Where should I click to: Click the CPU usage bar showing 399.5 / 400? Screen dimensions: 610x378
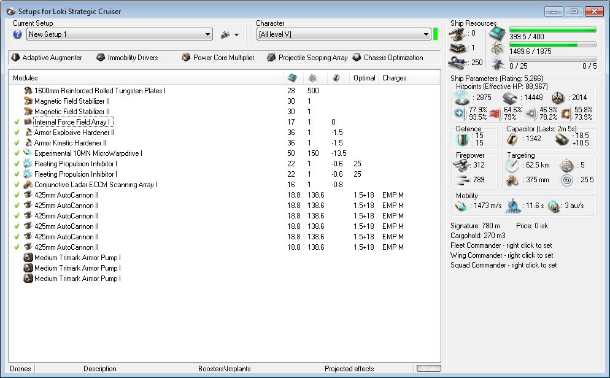[552, 29]
